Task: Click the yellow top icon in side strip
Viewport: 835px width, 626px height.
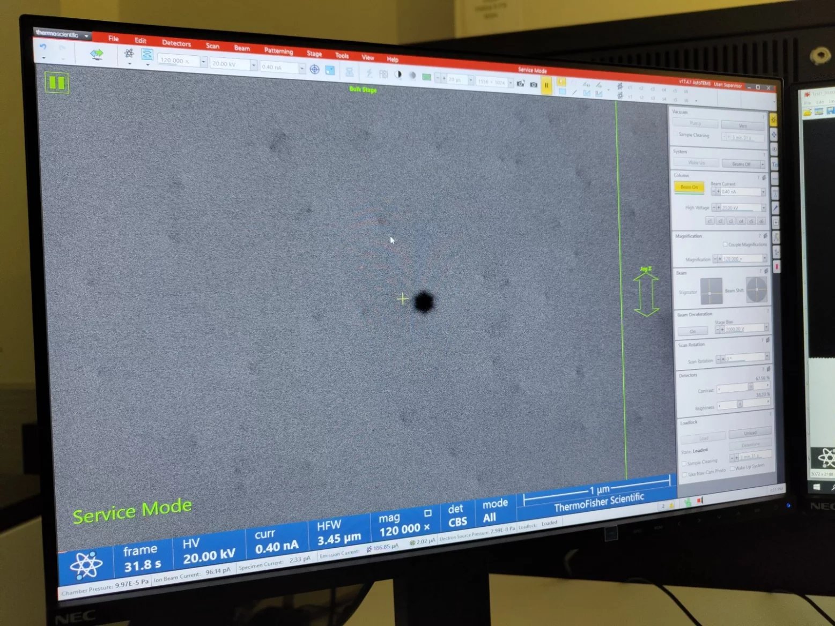Action: 773,119
